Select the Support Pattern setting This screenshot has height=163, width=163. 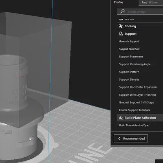tap(129, 72)
